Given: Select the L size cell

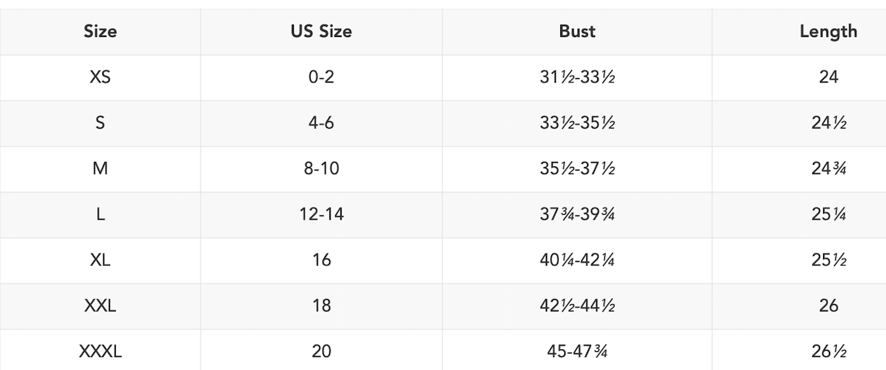Looking at the screenshot, I should 100,214.
